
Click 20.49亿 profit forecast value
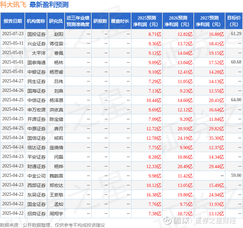pos(185,166)
